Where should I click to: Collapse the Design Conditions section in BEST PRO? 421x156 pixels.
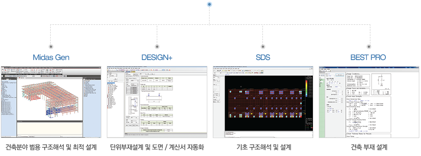345,74
